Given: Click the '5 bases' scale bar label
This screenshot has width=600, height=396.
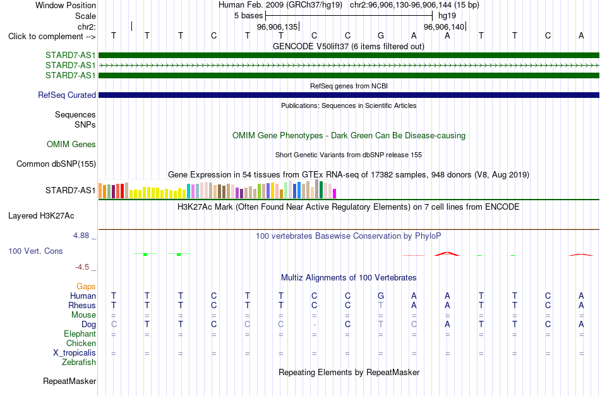Looking at the screenshot, I should (x=249, y=16).
